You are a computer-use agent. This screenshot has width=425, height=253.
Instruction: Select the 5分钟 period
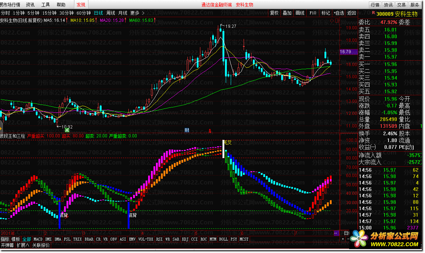33,13
